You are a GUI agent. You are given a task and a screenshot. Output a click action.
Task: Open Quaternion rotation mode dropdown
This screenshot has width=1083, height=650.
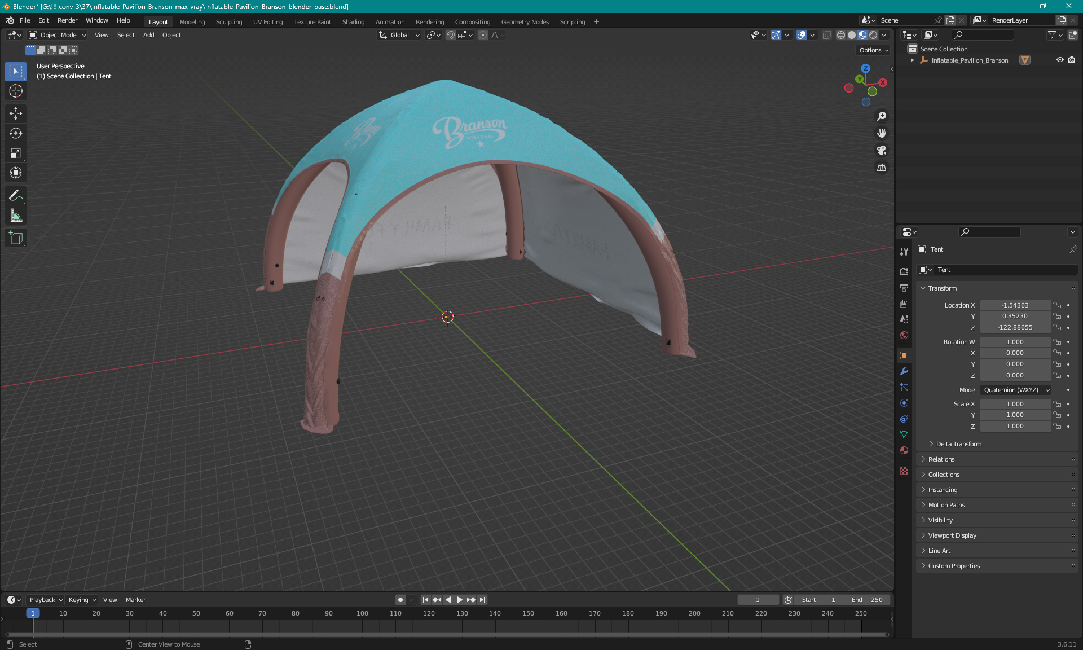(x=1016, y=390)
